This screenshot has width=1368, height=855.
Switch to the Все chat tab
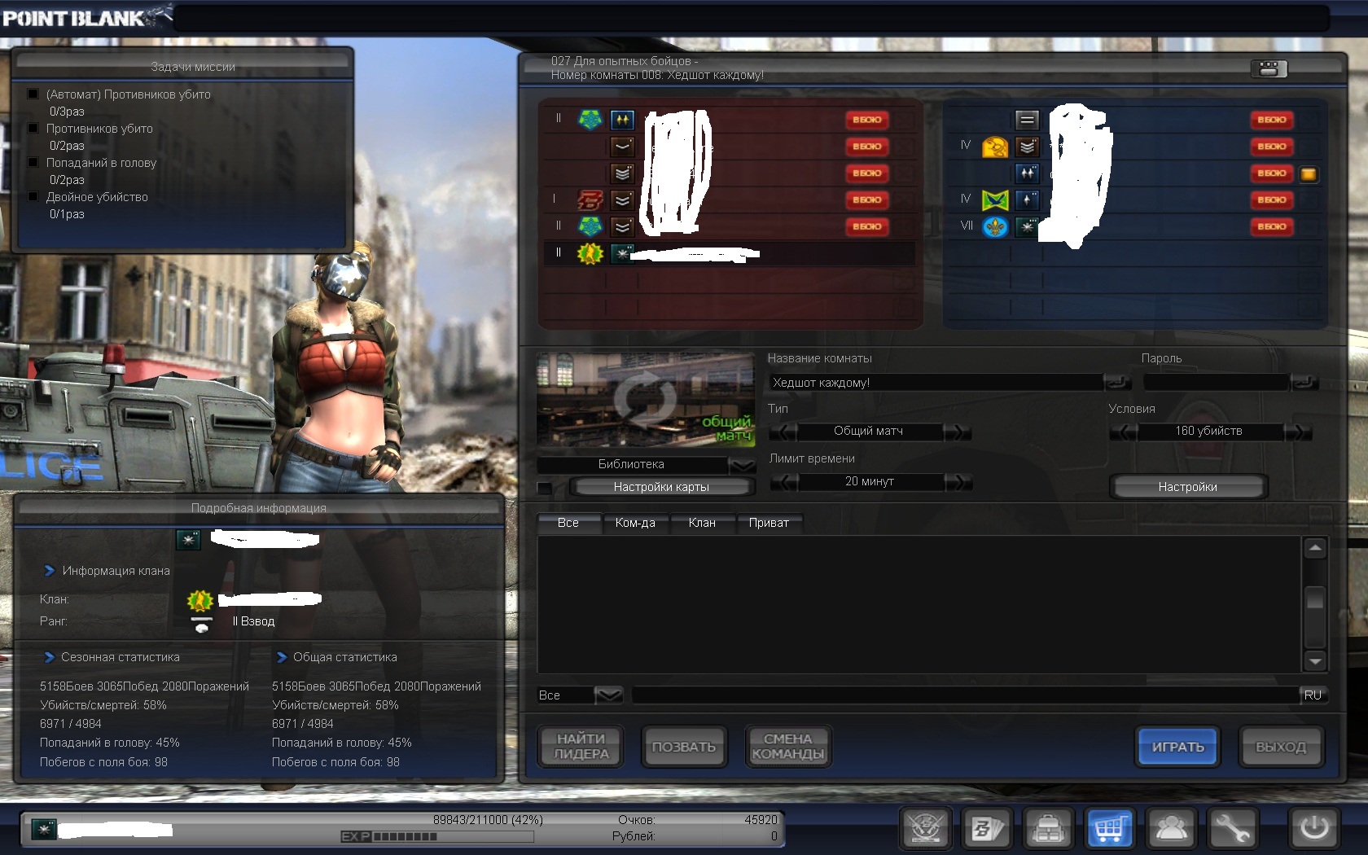pos(568,523)
